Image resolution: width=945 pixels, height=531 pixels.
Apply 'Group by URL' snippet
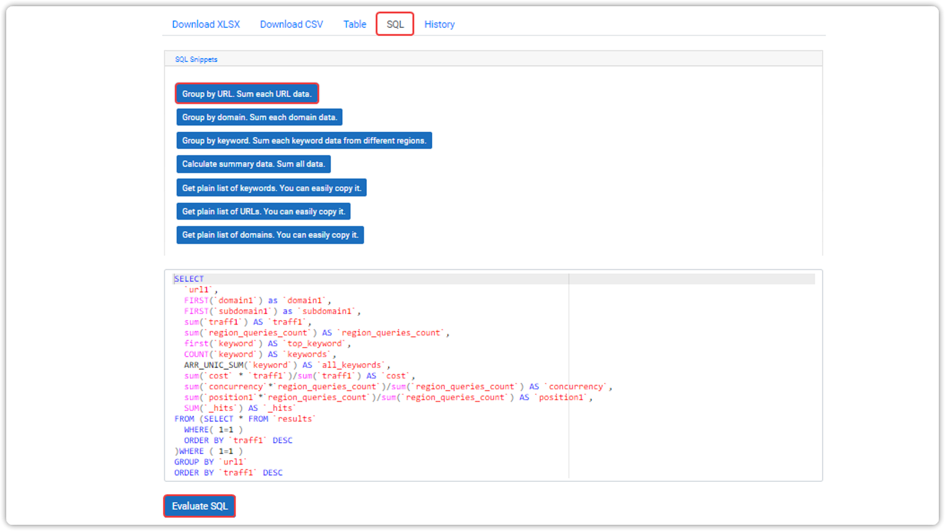247,94
